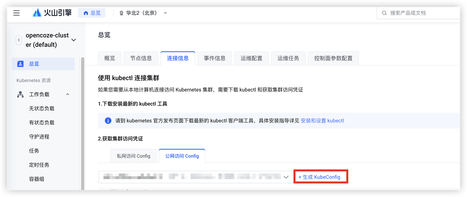Viewport: 467px width, 197px height.
Task: Click the 生成 KubeConfig button
Action: (320, 177)
